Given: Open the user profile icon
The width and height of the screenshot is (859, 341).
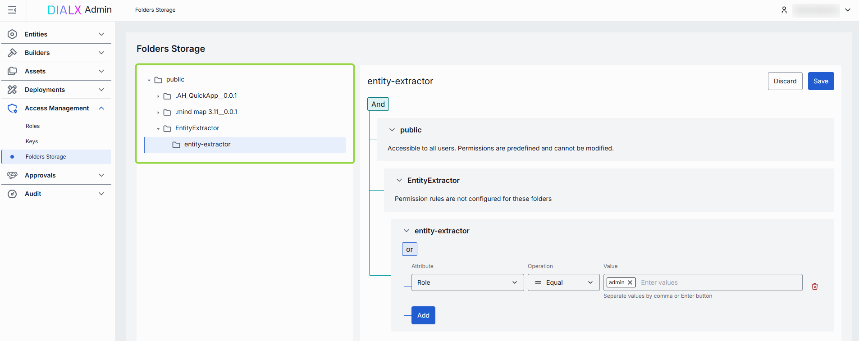Looking at the screenshot, I should coord(784,10).
